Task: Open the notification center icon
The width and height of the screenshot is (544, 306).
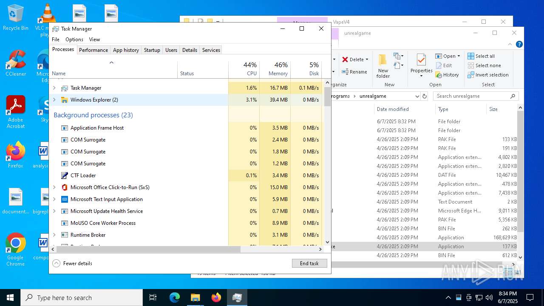Action: pos(530,297)
